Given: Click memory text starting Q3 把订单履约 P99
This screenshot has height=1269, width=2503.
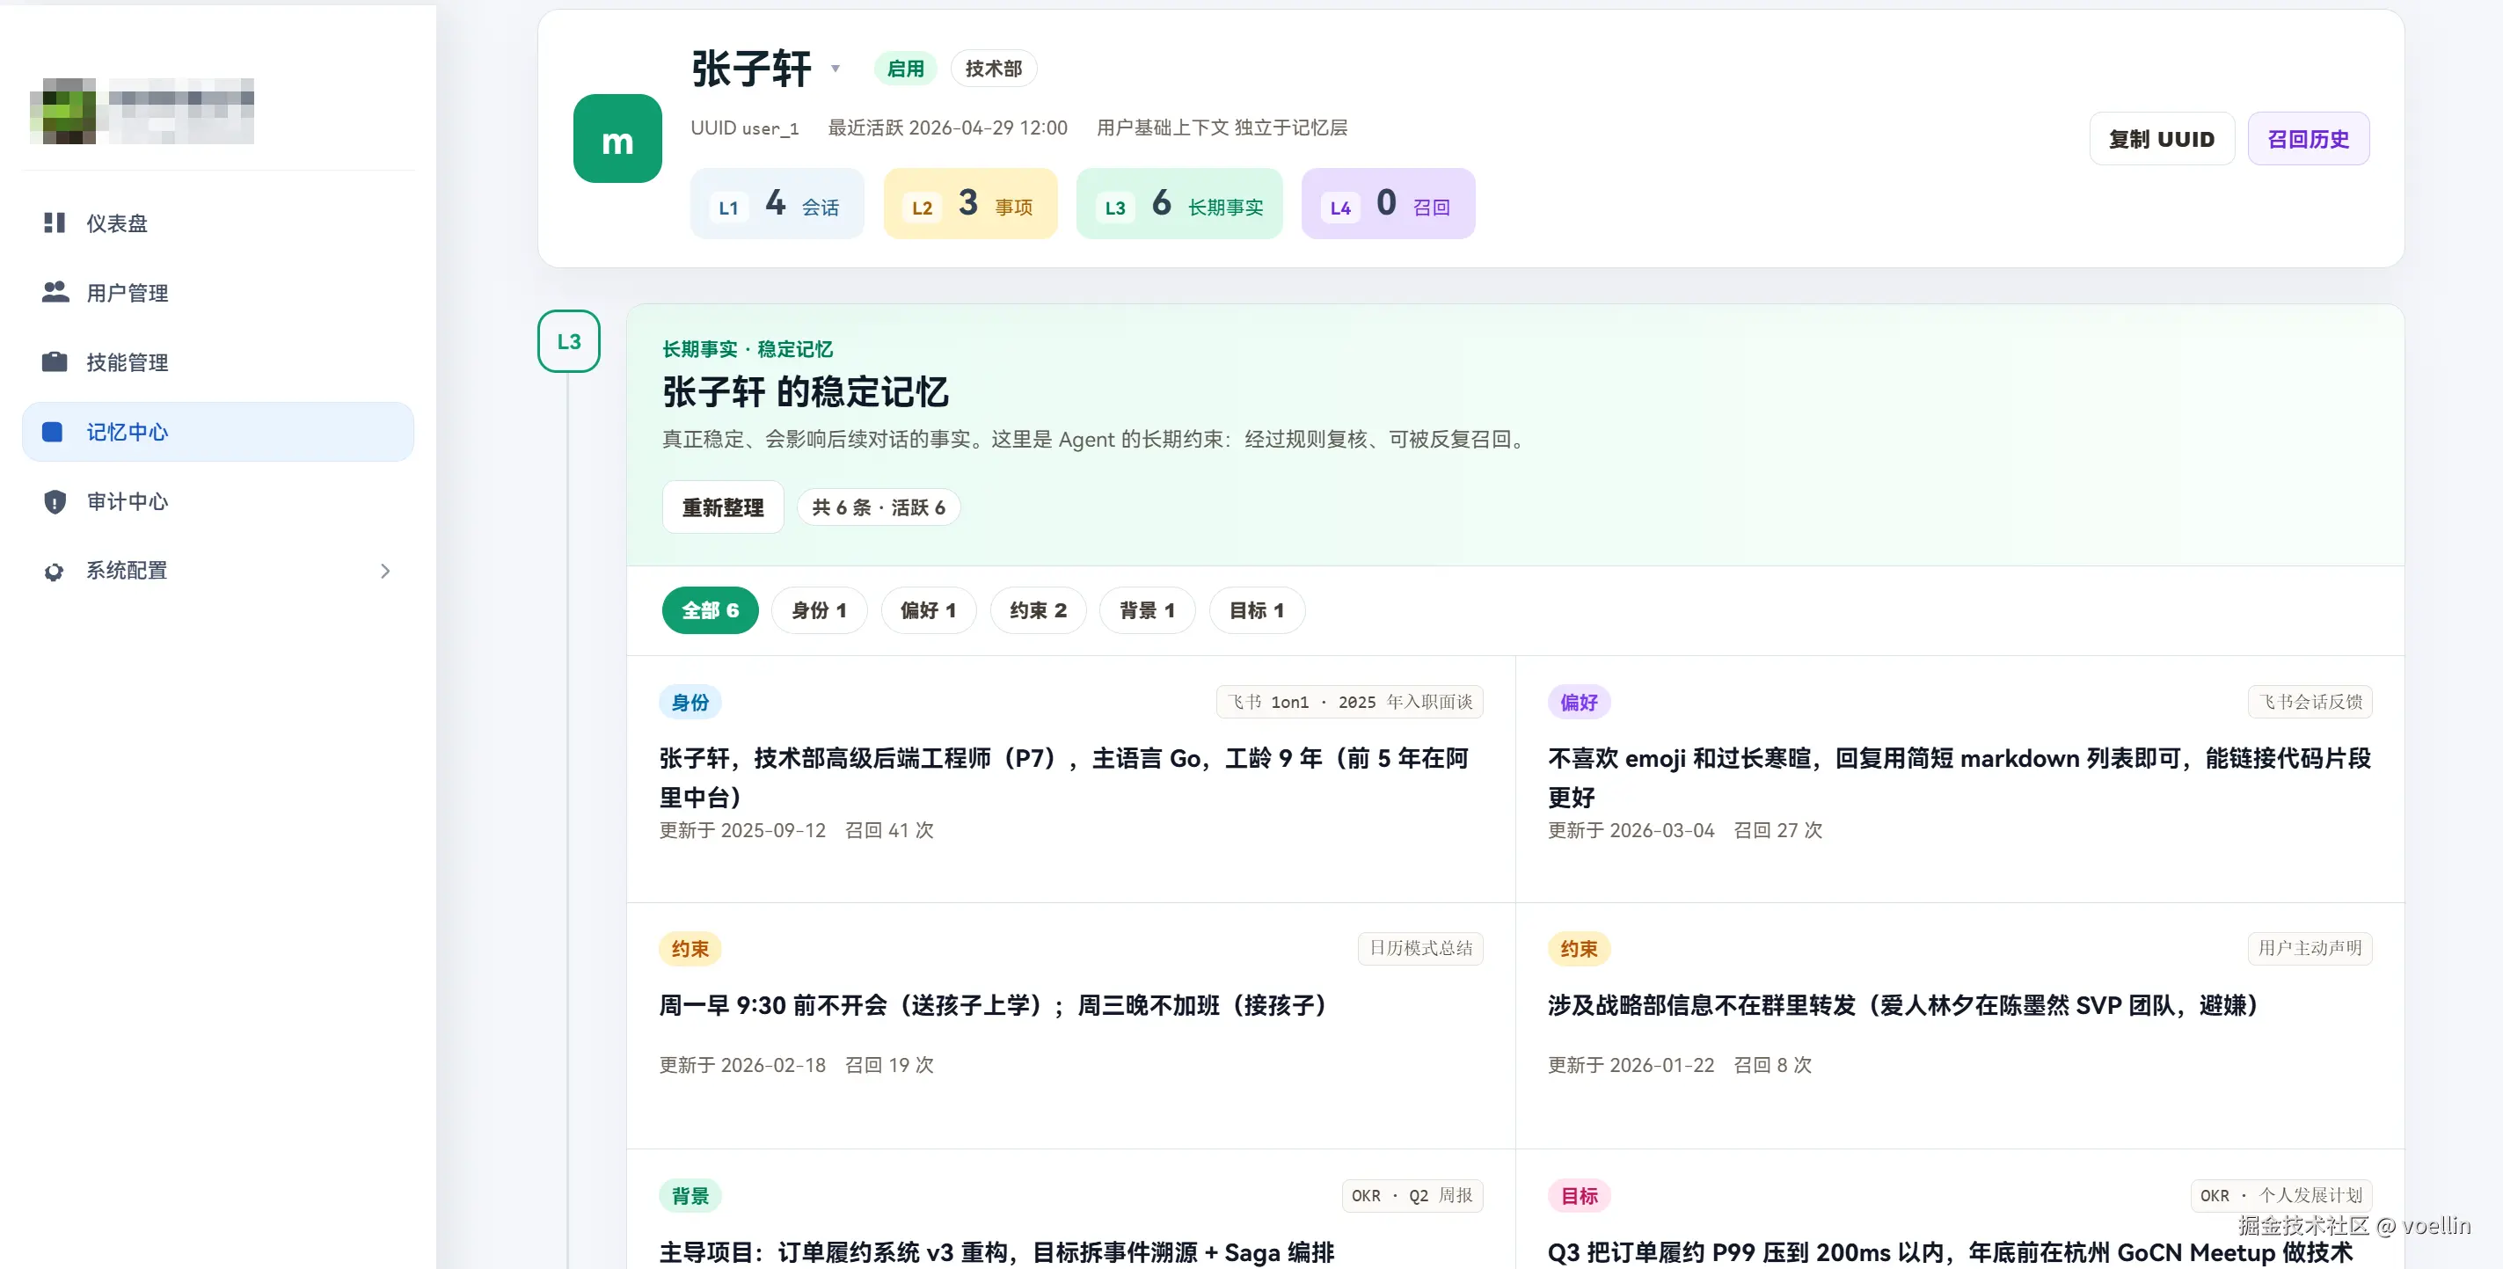Looking at the screenshot, I should (1950, 1251).
